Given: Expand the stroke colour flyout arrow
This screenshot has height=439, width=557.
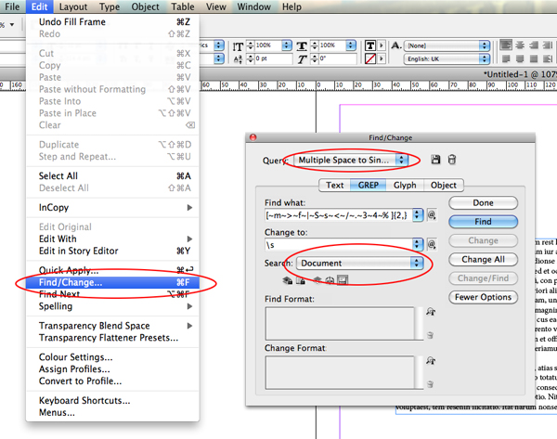Looking at the screenshot, I should [382, 58].
